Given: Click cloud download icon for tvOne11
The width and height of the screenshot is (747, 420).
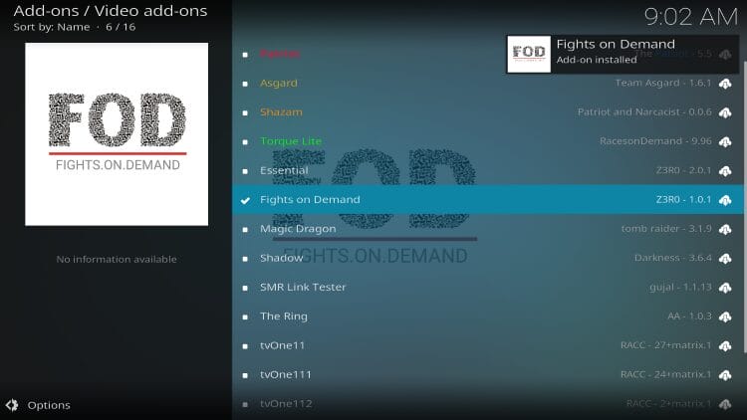Looking at the screenshot, I should click(725, 345).
